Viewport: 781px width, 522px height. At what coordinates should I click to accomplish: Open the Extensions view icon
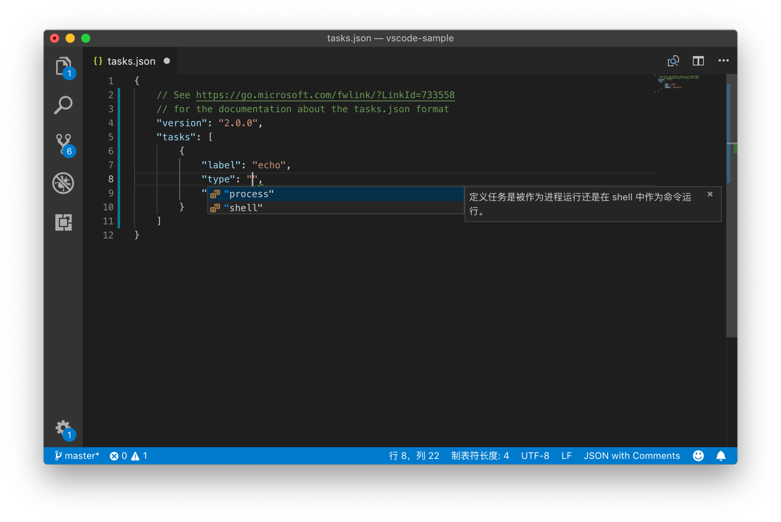coord(63,222)
